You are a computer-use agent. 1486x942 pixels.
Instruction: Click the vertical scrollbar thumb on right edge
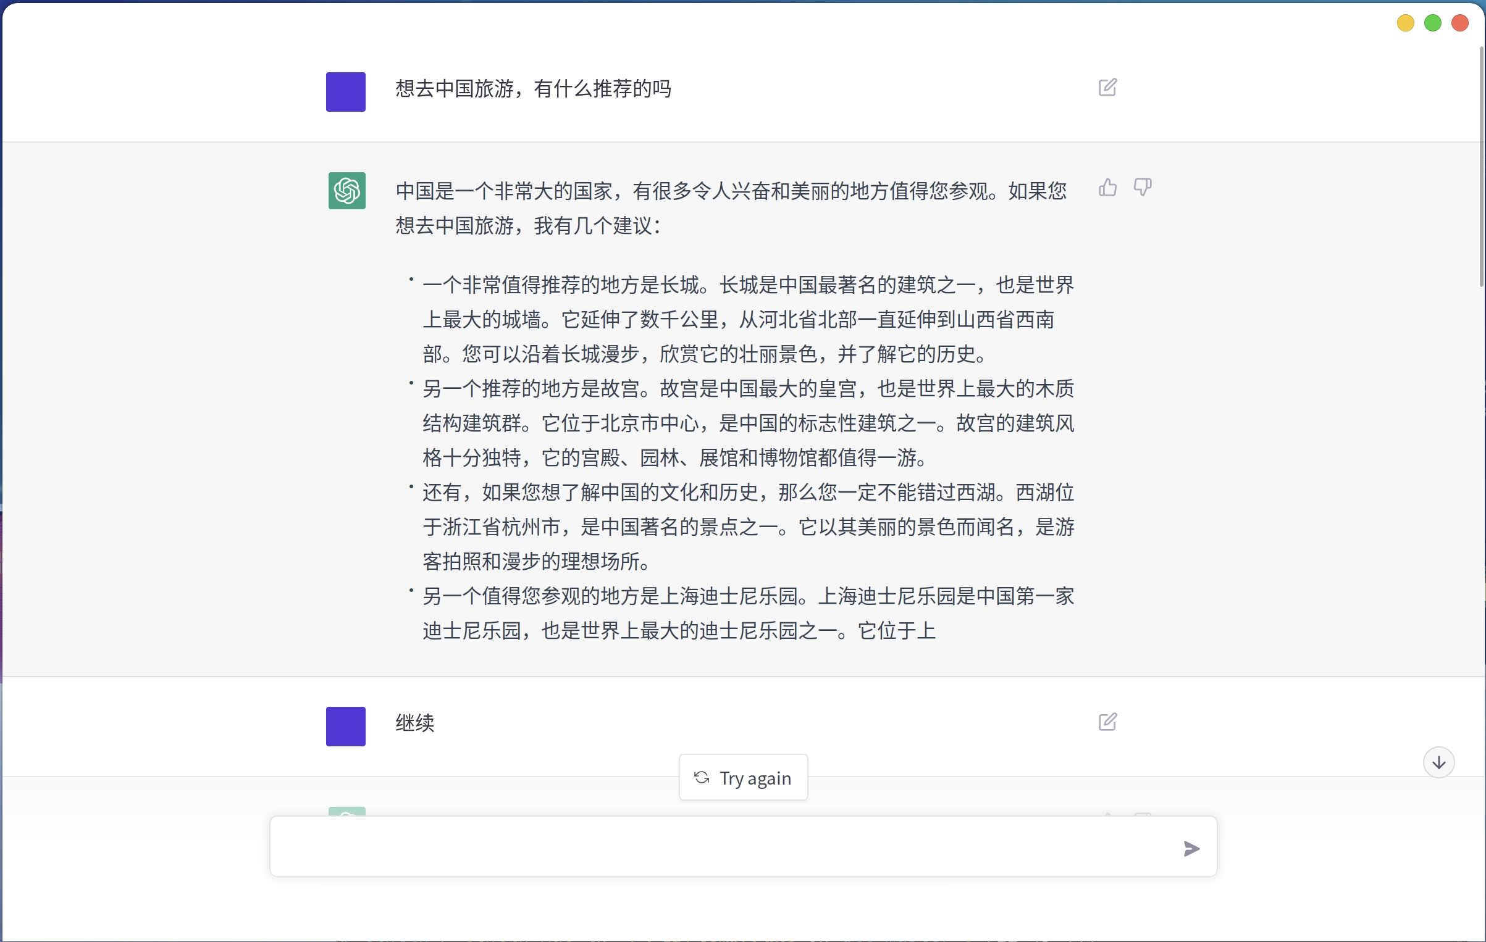[x=1481, y=167]
